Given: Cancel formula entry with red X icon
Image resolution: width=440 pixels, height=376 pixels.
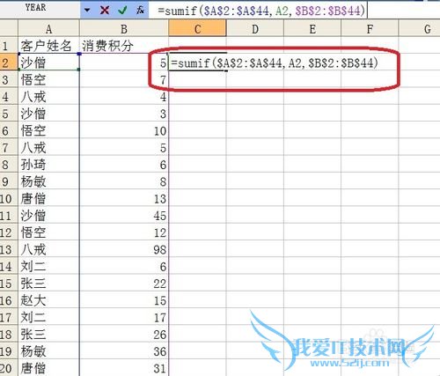Looking at the screenshot, I should pos(105,11).
